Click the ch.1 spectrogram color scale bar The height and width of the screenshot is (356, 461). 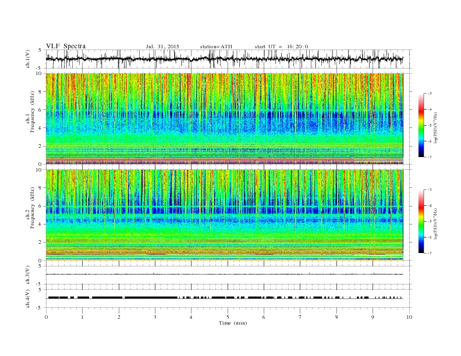click(x=421, y=126)
